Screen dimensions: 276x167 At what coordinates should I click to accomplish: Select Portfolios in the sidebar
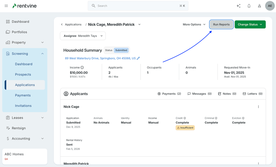[19, 32]
